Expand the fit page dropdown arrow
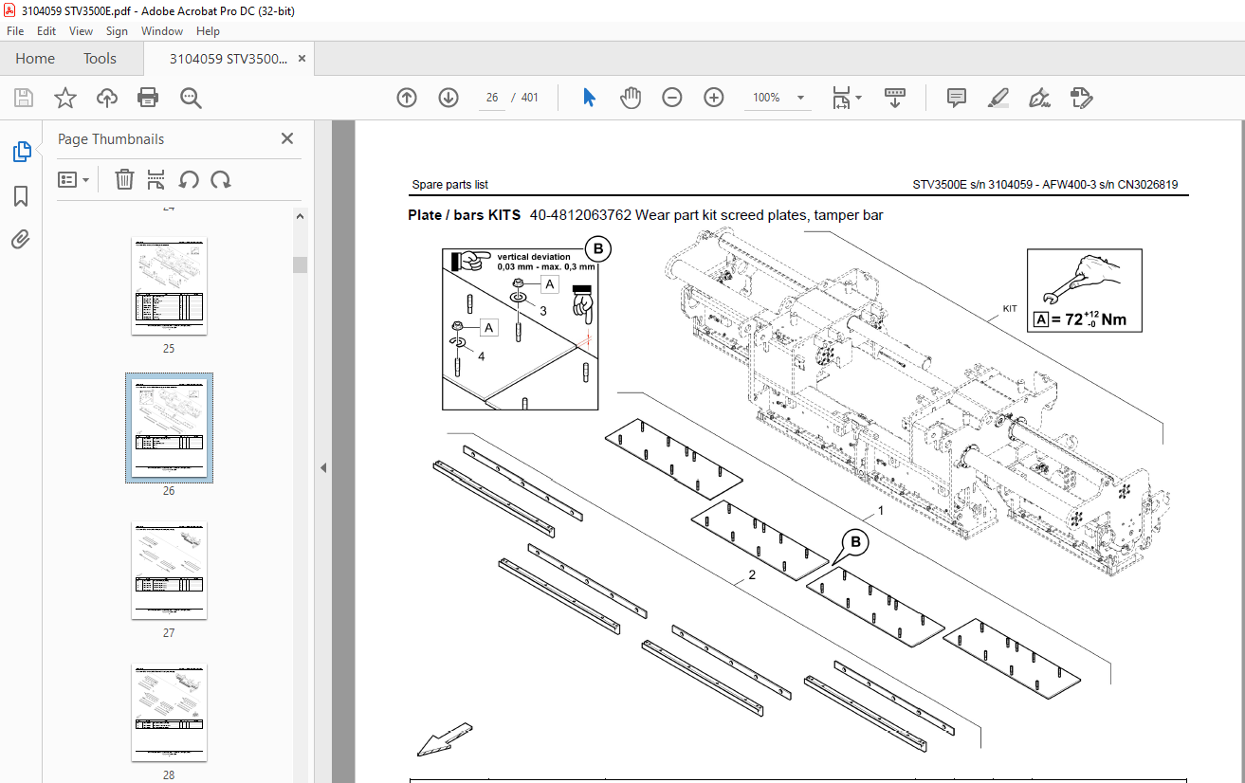 point(859,98)
